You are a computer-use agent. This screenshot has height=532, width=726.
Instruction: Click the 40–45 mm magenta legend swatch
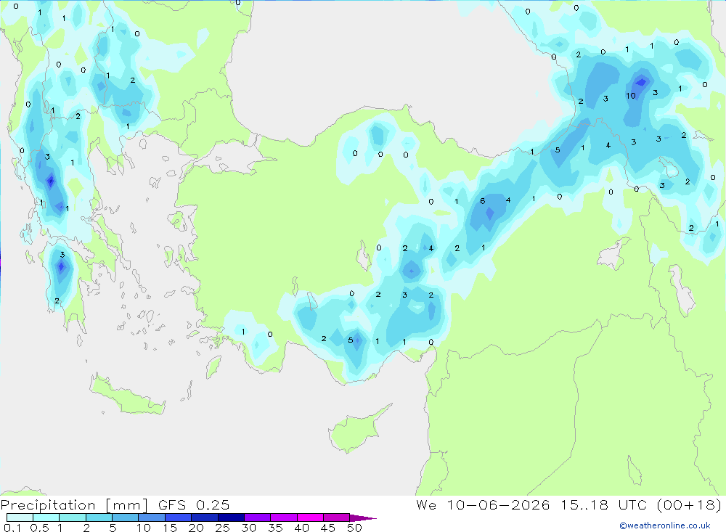[x=310, y=517]
